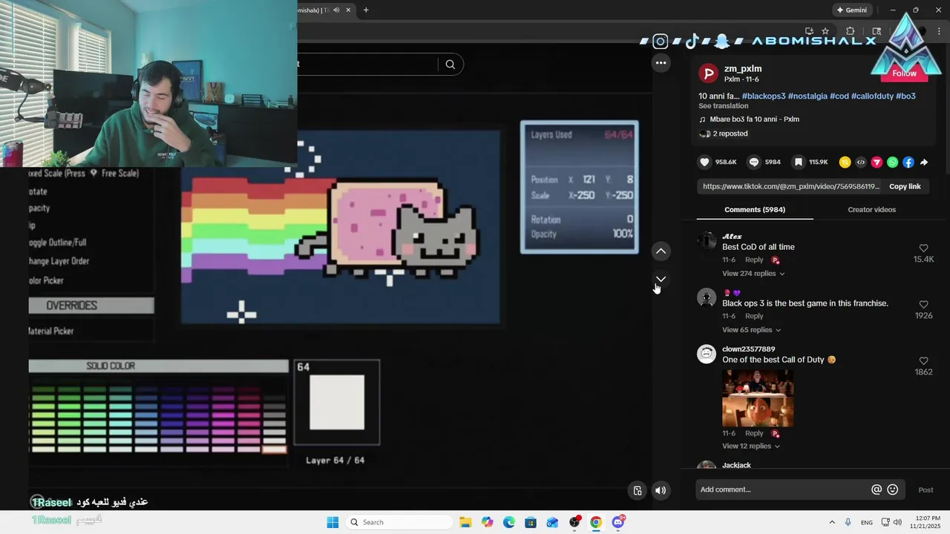Expand more share options arrow
The height and width of the screenshot is (534, 950).
pyautogui.click(x=924, y=162)
